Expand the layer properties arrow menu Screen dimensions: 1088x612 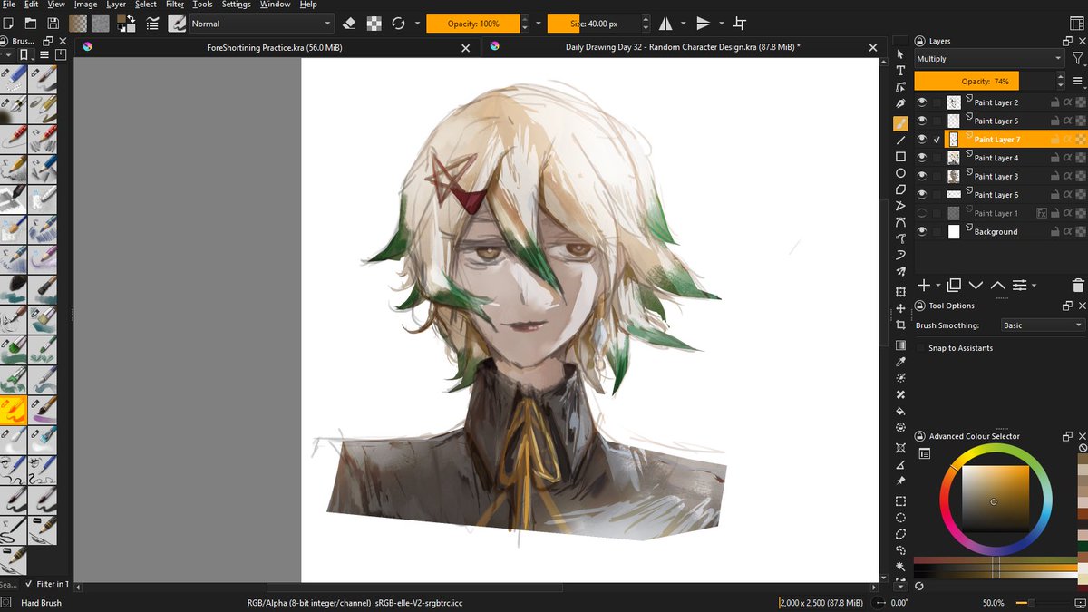coord(1034,286)
